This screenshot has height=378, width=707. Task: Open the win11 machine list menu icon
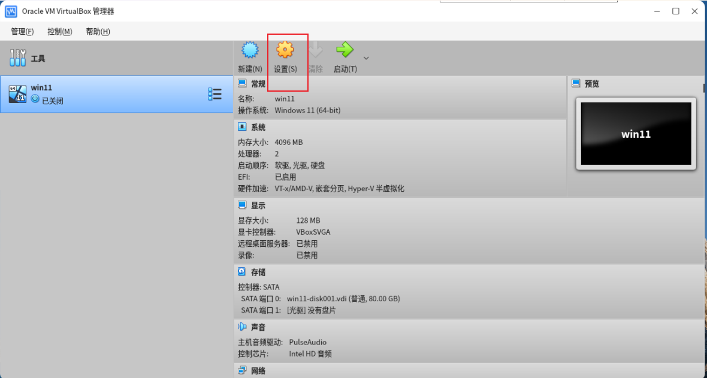click(x=214, y=94)
